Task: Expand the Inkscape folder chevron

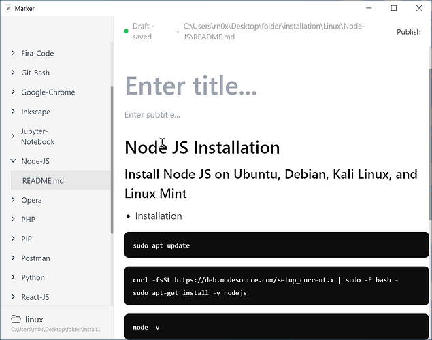Action: 13,112
